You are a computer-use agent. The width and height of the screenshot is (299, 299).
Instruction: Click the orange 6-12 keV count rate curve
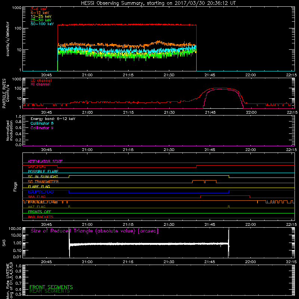pos(127,45)
